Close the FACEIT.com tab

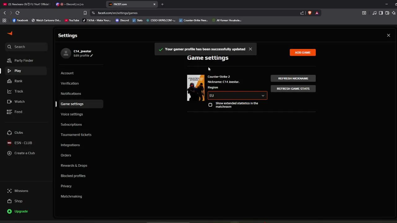pyautogui.click(x=154, y=4)
